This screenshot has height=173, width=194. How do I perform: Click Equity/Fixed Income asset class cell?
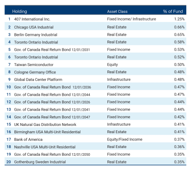(125, 140)
